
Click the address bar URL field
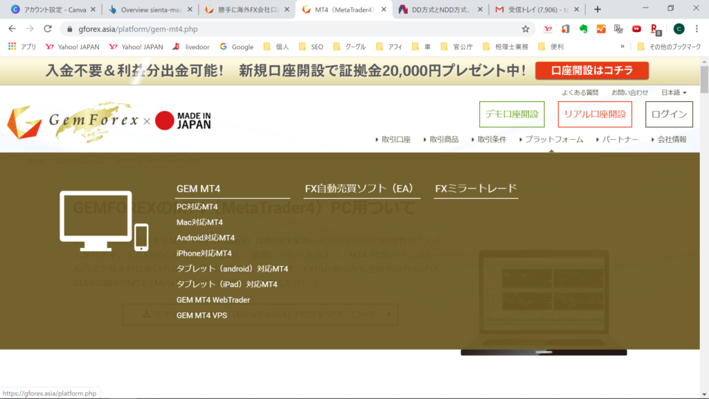tap(291, 29)
